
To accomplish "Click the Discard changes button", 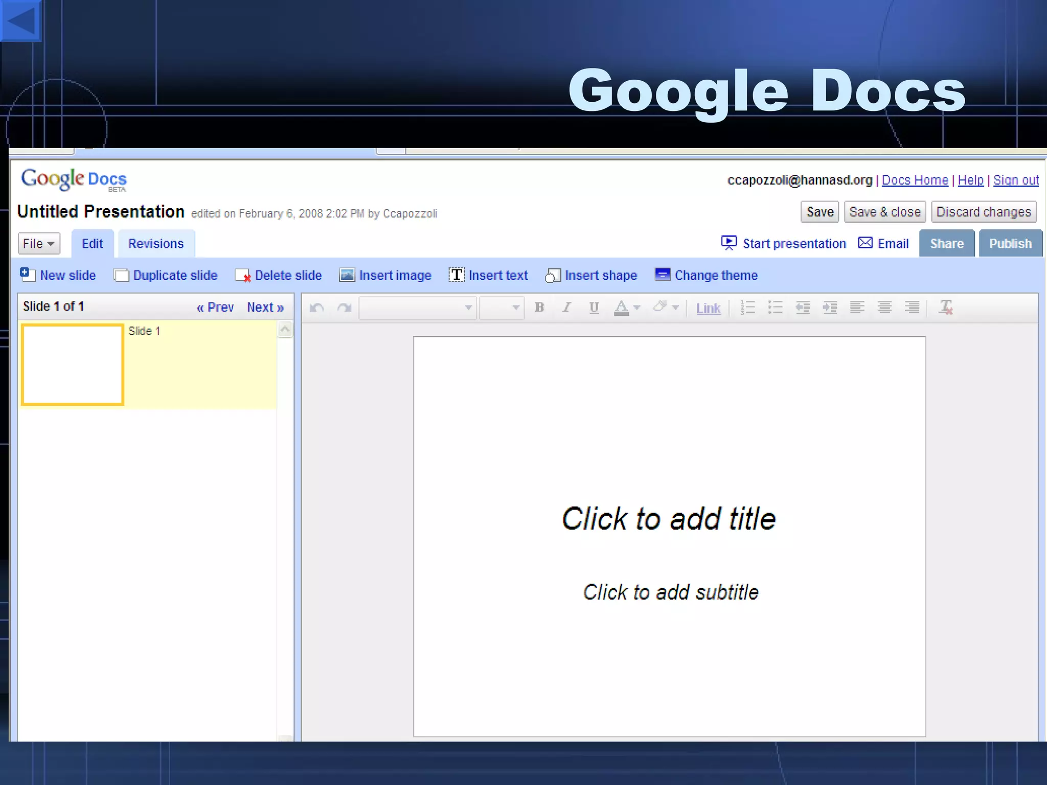I will (984, 212).
